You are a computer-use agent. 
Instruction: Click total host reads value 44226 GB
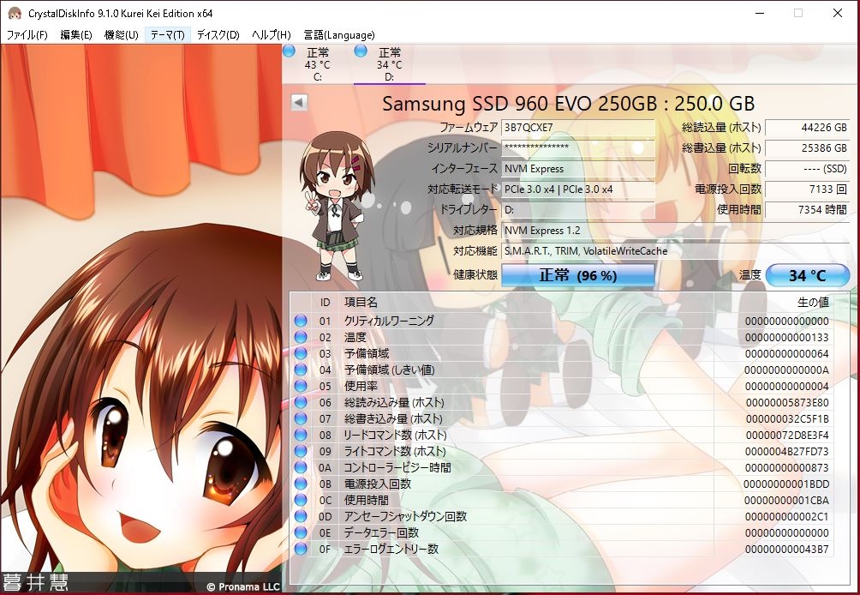808,128
